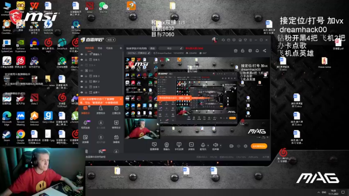Open the customer service headset icon
The image size is (349, 196).
tap(223, 40)
